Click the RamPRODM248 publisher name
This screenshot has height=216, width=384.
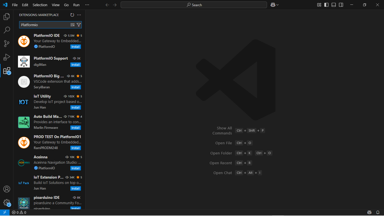click(46, 148)
